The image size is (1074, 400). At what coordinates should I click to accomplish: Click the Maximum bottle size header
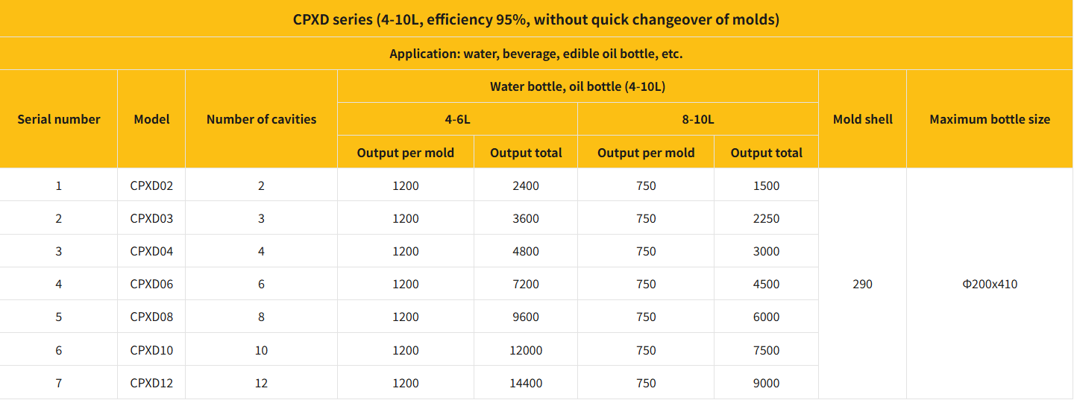[x=990, y=119]
